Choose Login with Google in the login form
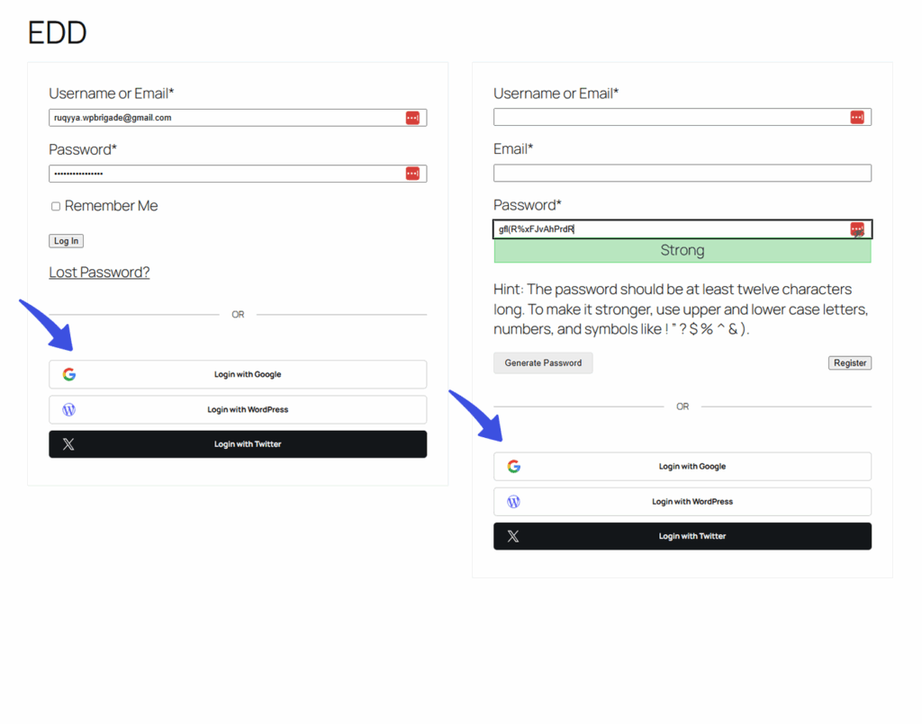The width and height of the screenshot is (922, 724). tap(238, 374)
